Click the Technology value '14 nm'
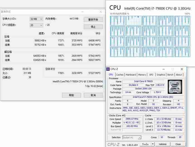The height and width of the screenshot is (147, 195). coord(128,92)
